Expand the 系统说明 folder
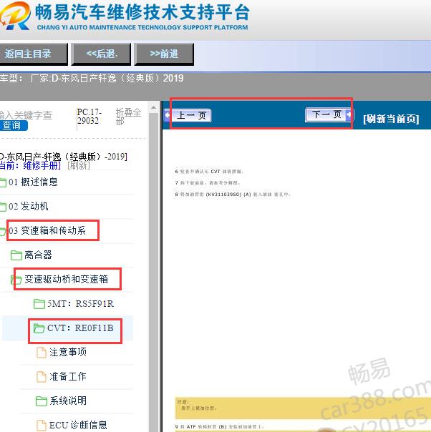 68,401
